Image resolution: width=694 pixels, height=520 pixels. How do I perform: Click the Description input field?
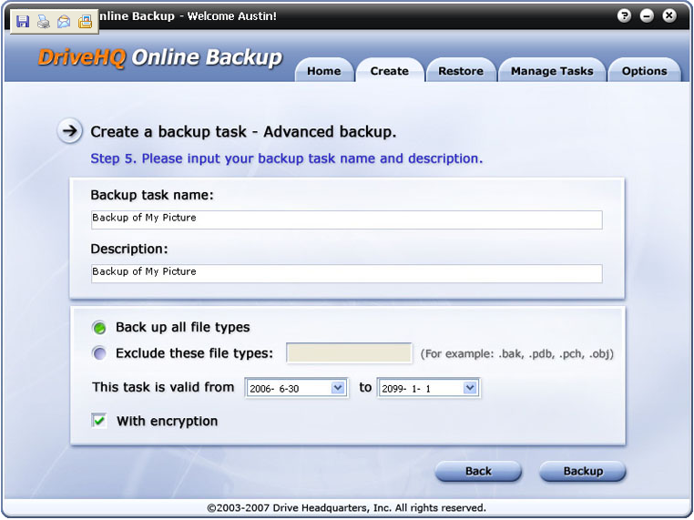tap(347, 273)
